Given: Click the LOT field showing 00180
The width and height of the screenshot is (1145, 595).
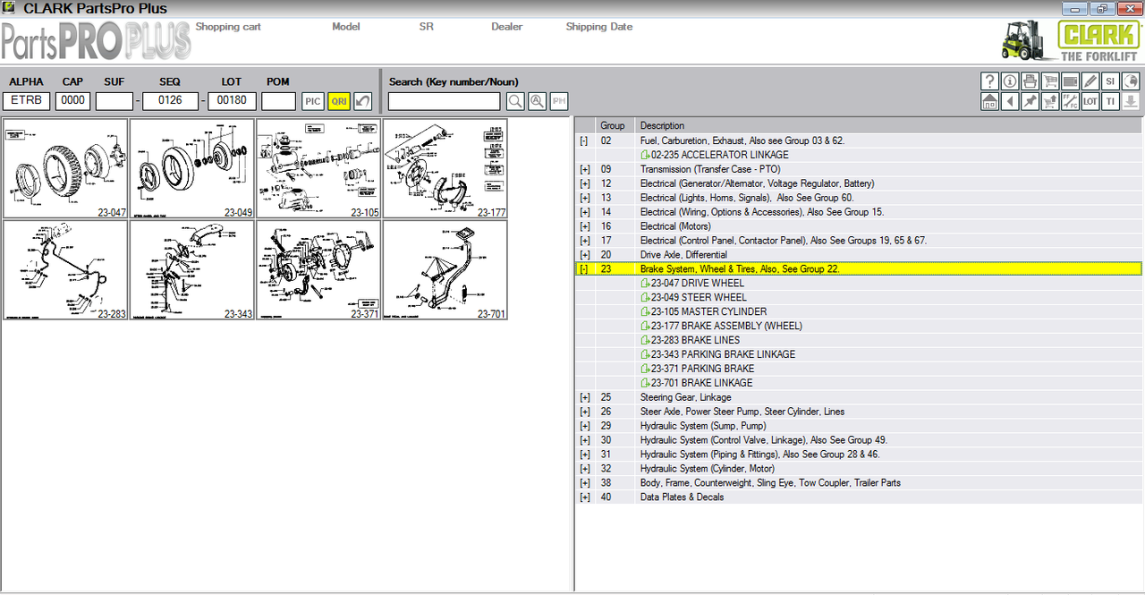Looking at the screenshot, I should point(232,101).
